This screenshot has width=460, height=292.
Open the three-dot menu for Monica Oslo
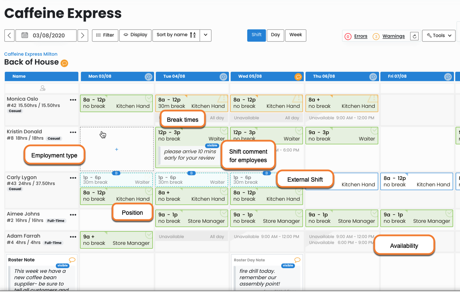click(x=73, y=100)
